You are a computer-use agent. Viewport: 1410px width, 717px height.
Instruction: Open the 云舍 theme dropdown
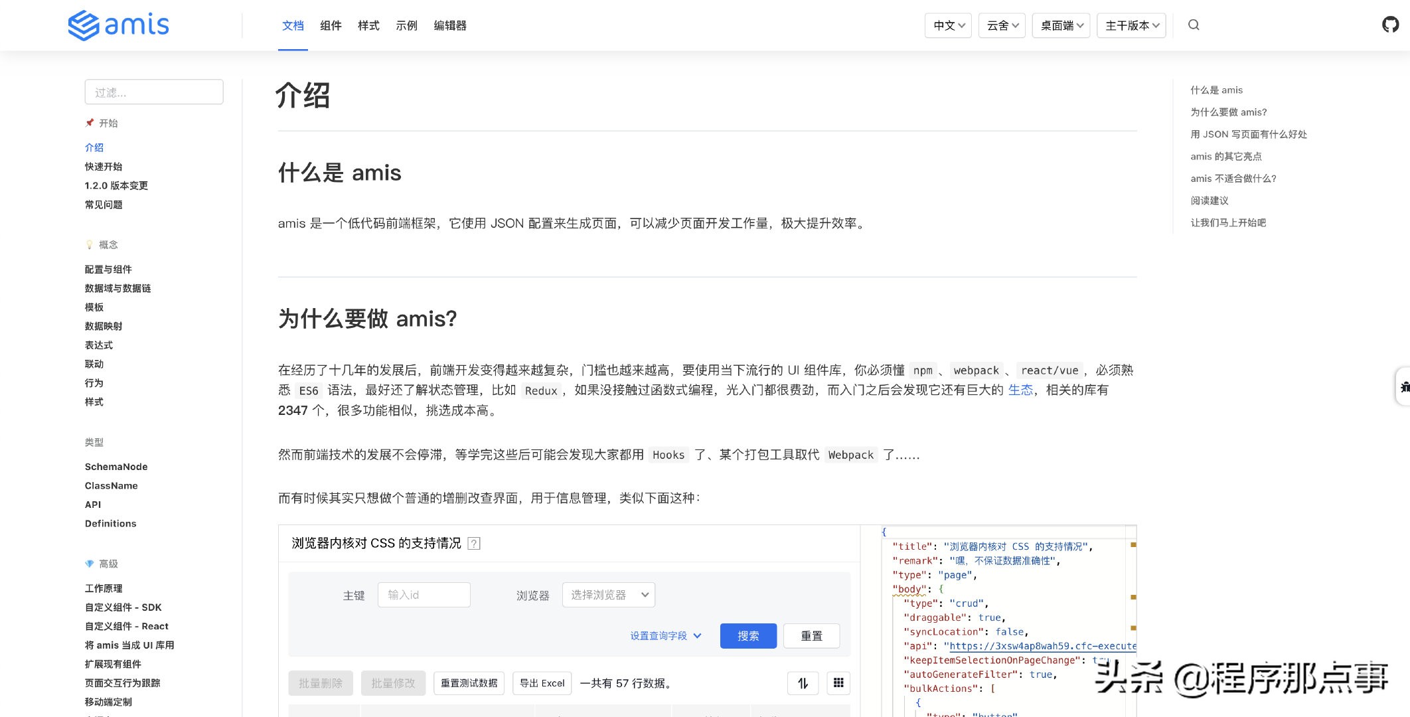coord(1002,25)
